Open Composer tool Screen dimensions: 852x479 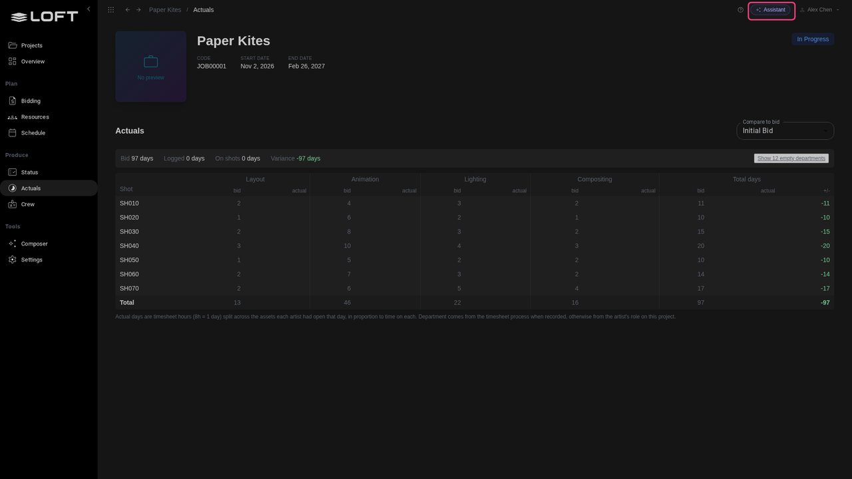coord(49,243)
